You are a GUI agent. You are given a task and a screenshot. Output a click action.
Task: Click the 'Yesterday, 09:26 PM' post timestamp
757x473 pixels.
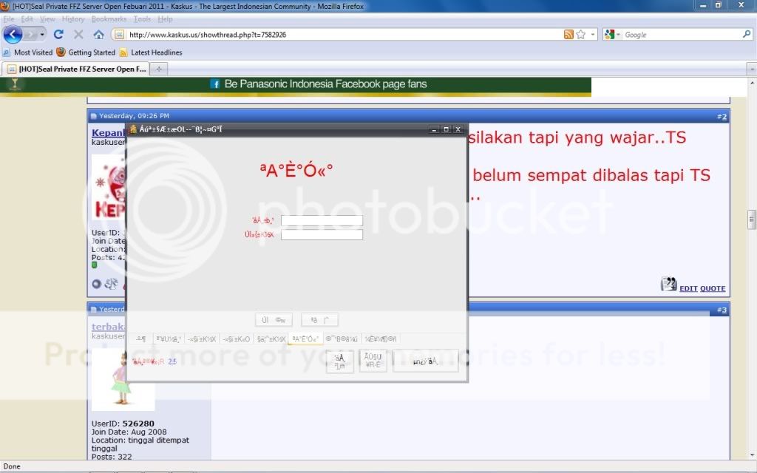tap(135, 116)
